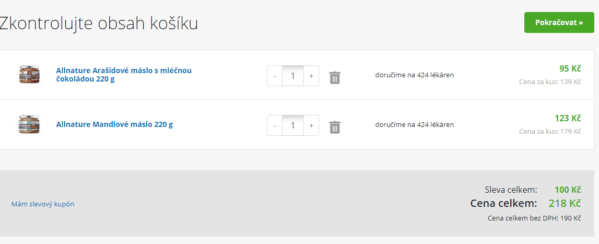Click the Pokračovat button

[x=559, y=22]
